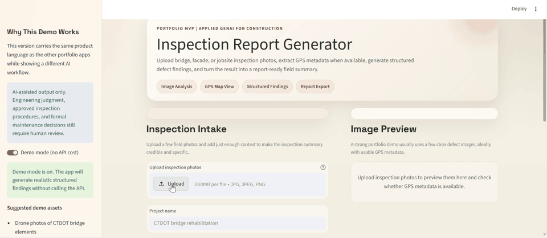Click the Inspection Intake heading
The height and width of the screenshot is (238, 547).
tap(186, 129)
